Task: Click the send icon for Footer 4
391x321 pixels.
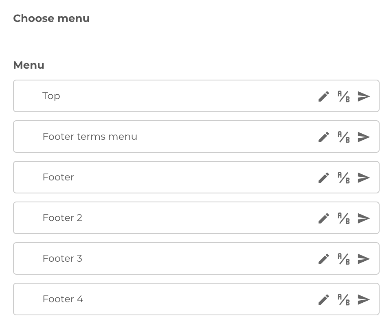Action: [363, 299]
